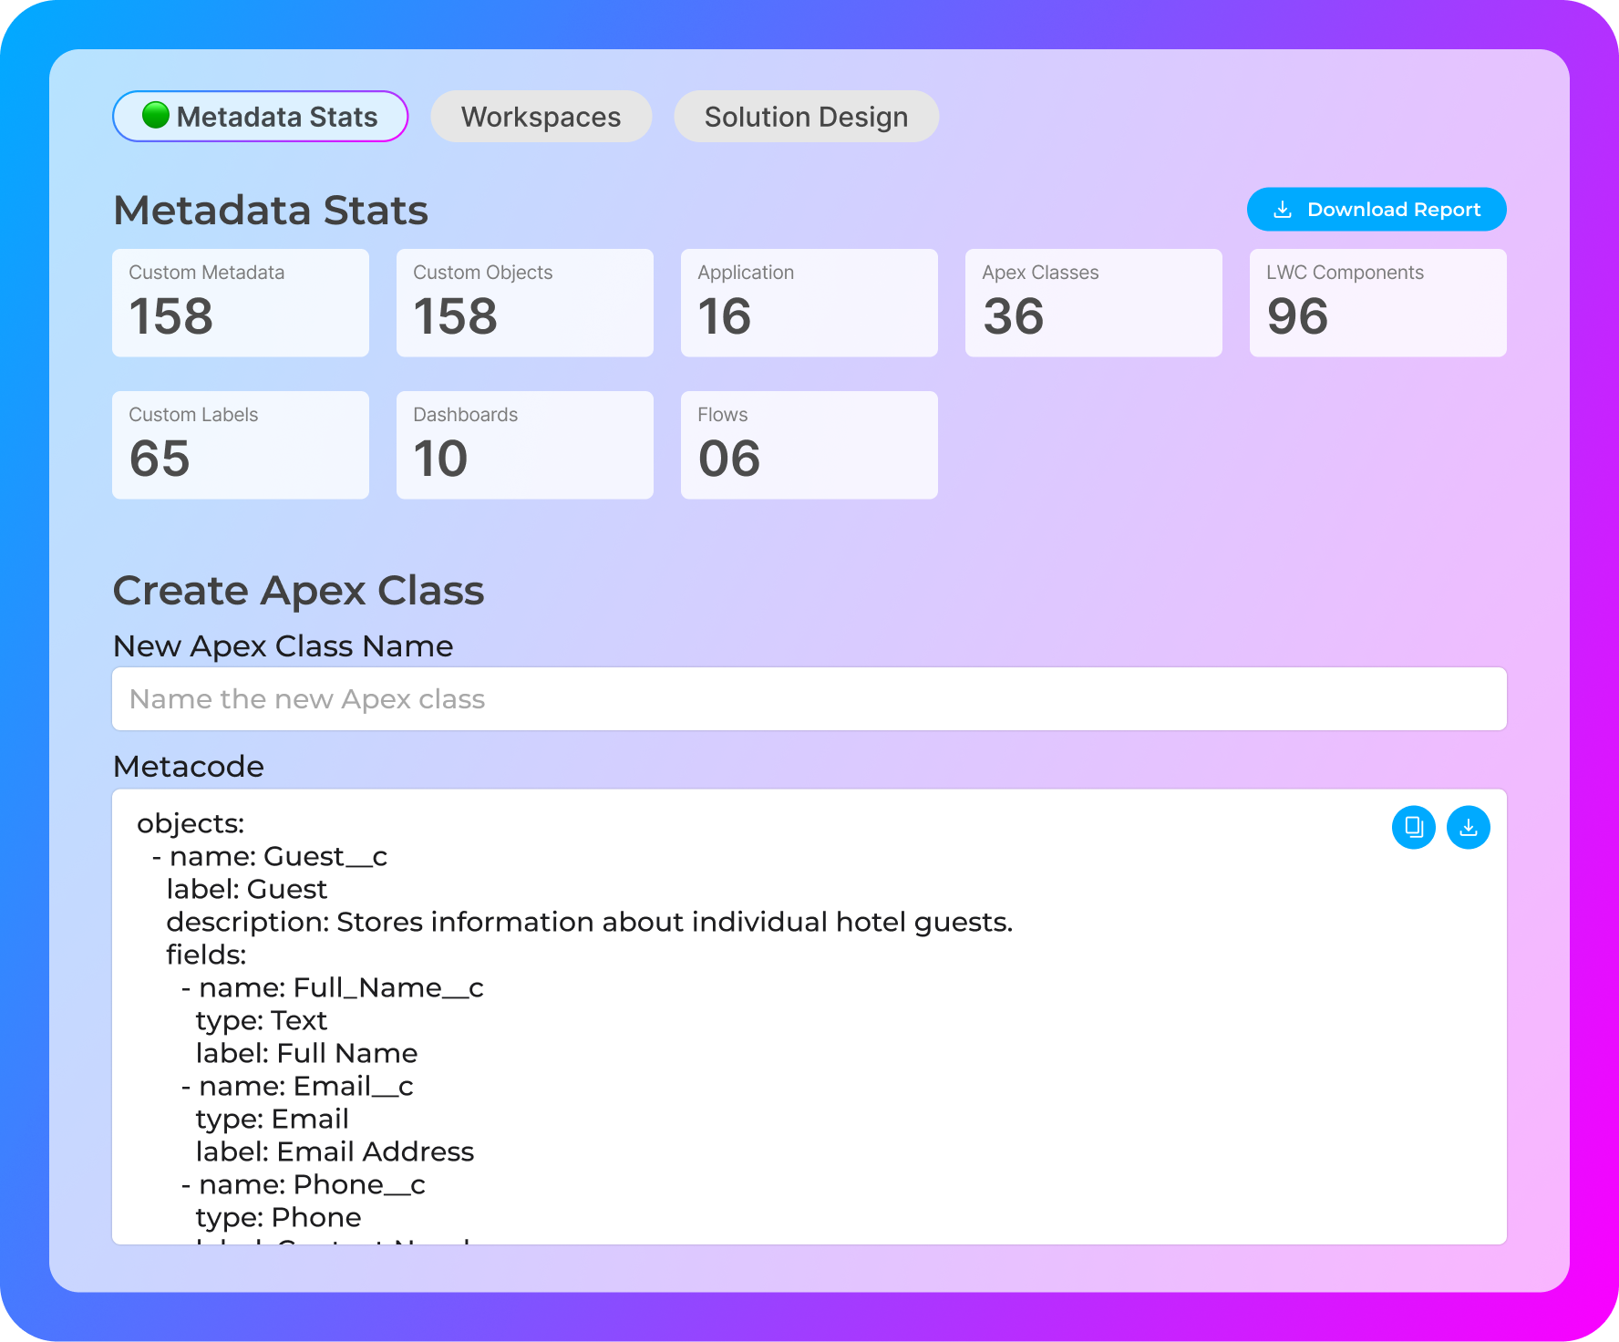This screenshot has width=1619, height=1342.
Task: Switch to the Workspaces tab
Action: pos(541,116)
